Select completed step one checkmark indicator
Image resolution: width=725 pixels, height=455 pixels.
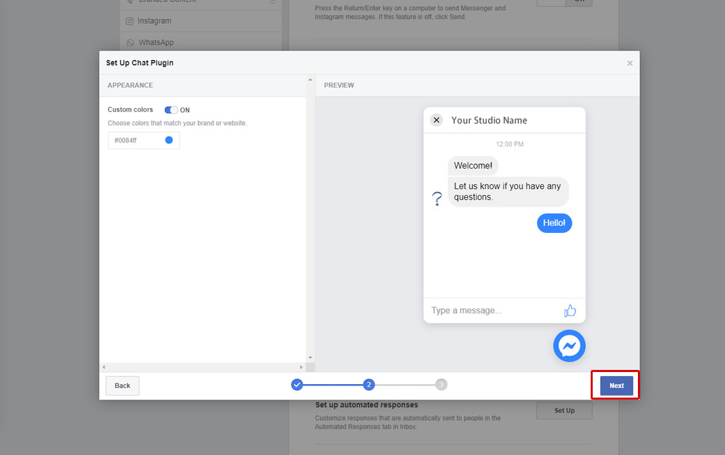click(x=297, y=385)
